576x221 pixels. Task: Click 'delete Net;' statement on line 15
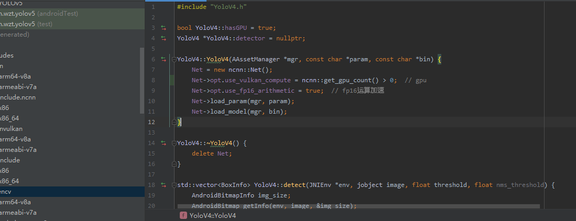212,153
